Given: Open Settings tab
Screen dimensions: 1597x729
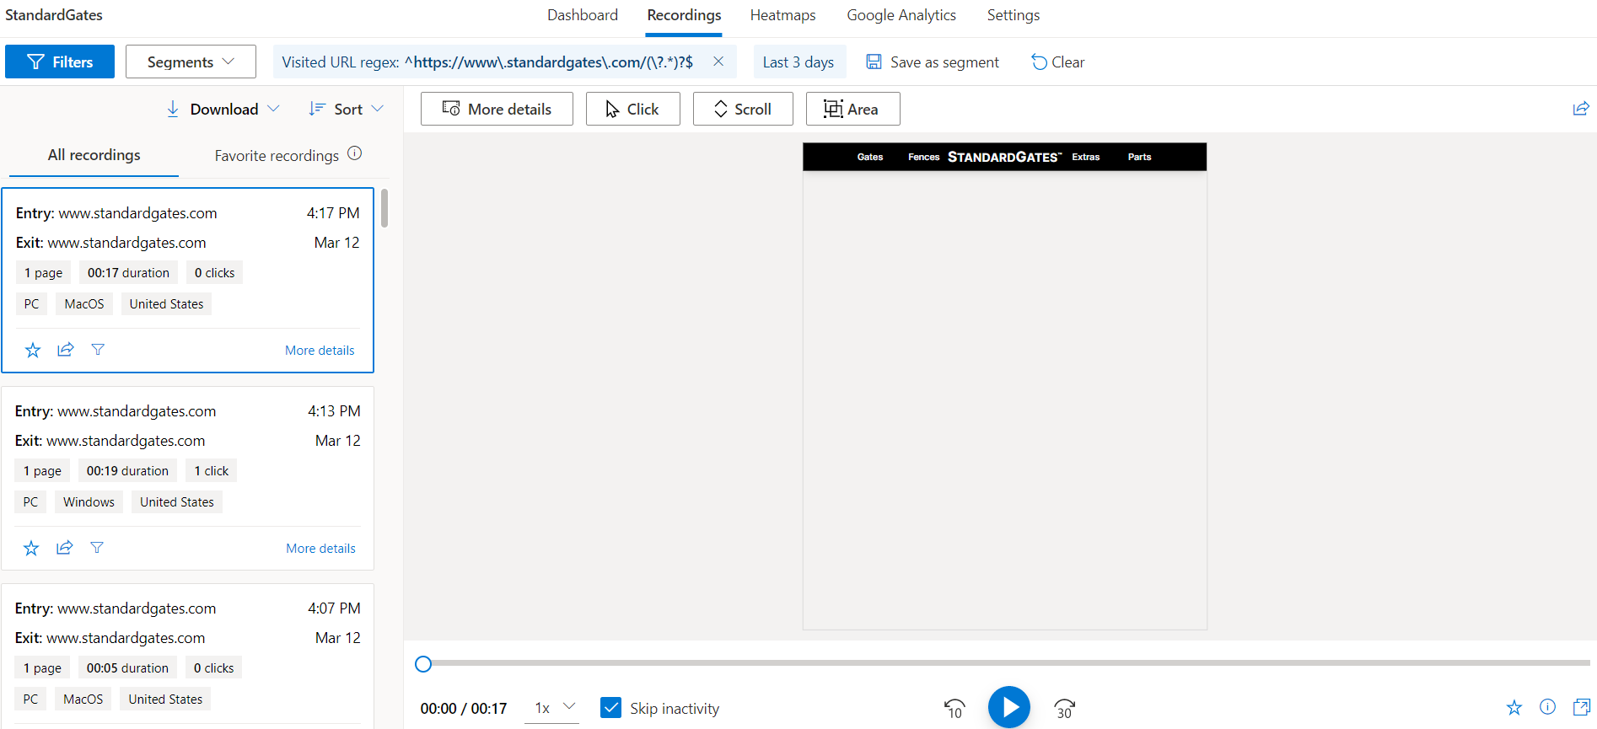Looking at the screenshot, I should click(1014, 15).
